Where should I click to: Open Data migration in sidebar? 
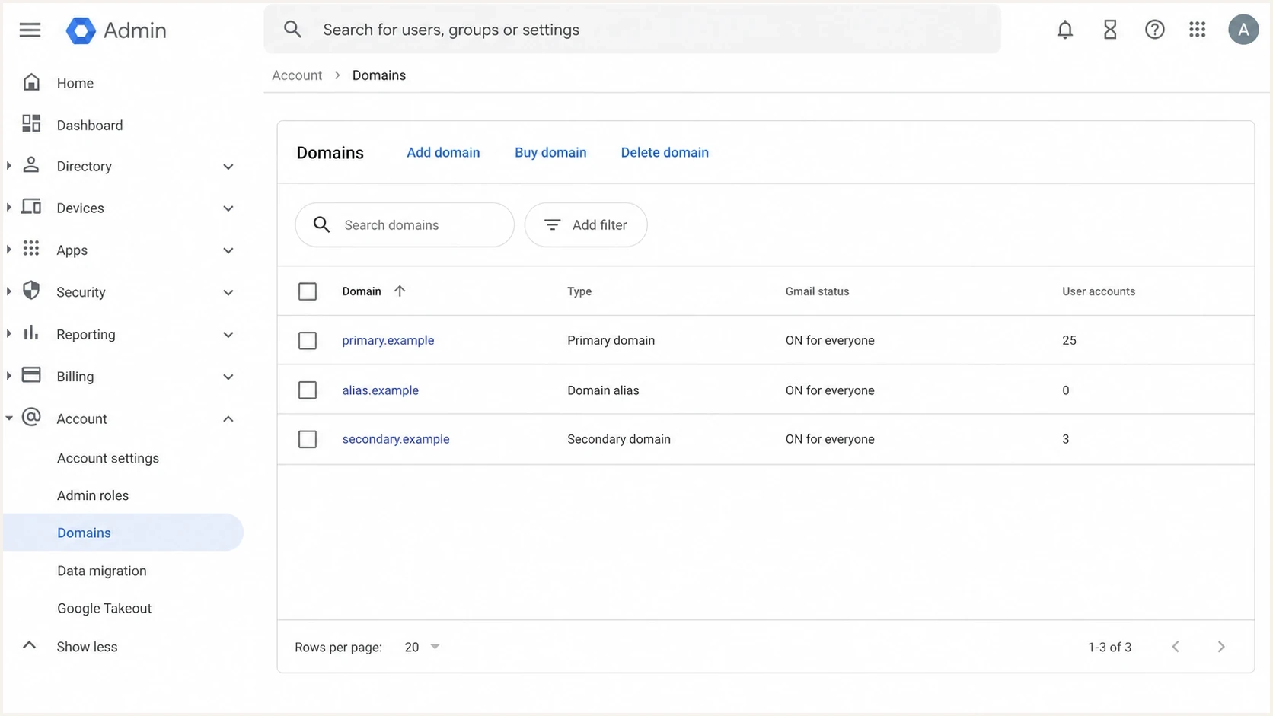pos(102,571)
